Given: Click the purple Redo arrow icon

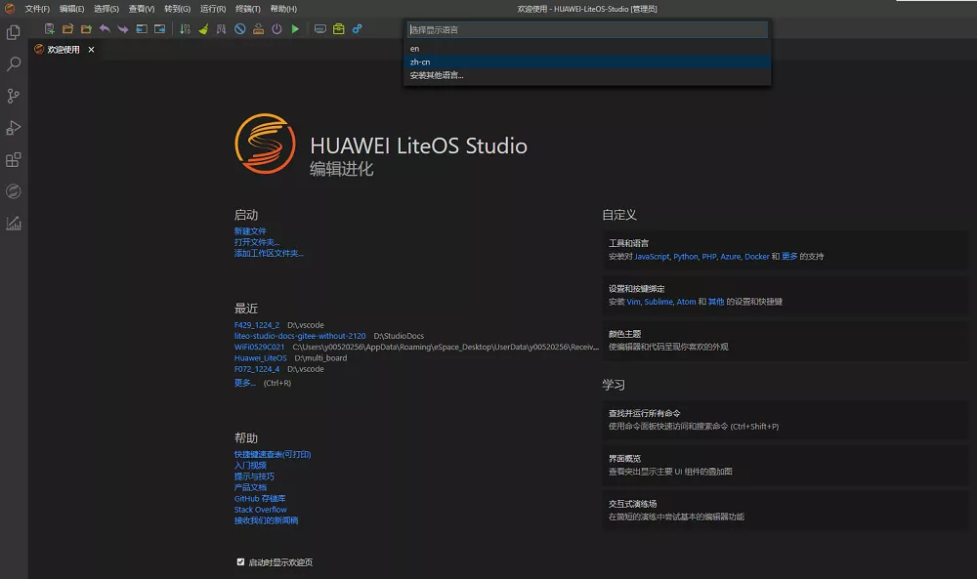Looking at the screenshot, I should tap(123, 28).
